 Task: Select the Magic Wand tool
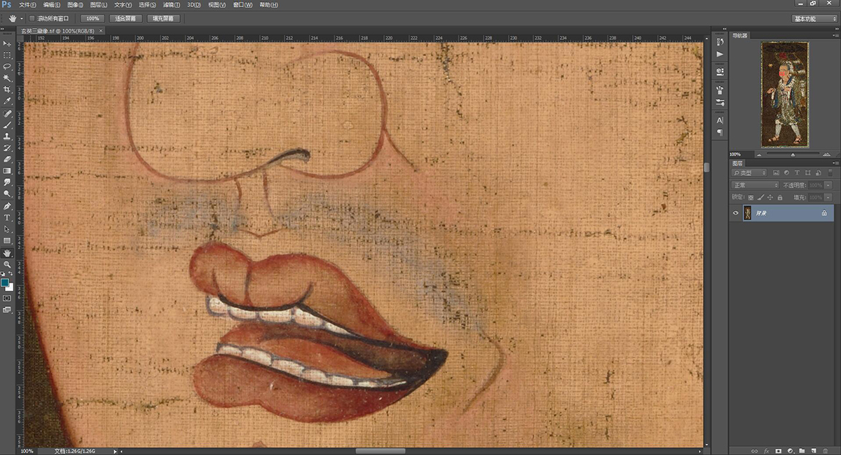coord(7,78)
